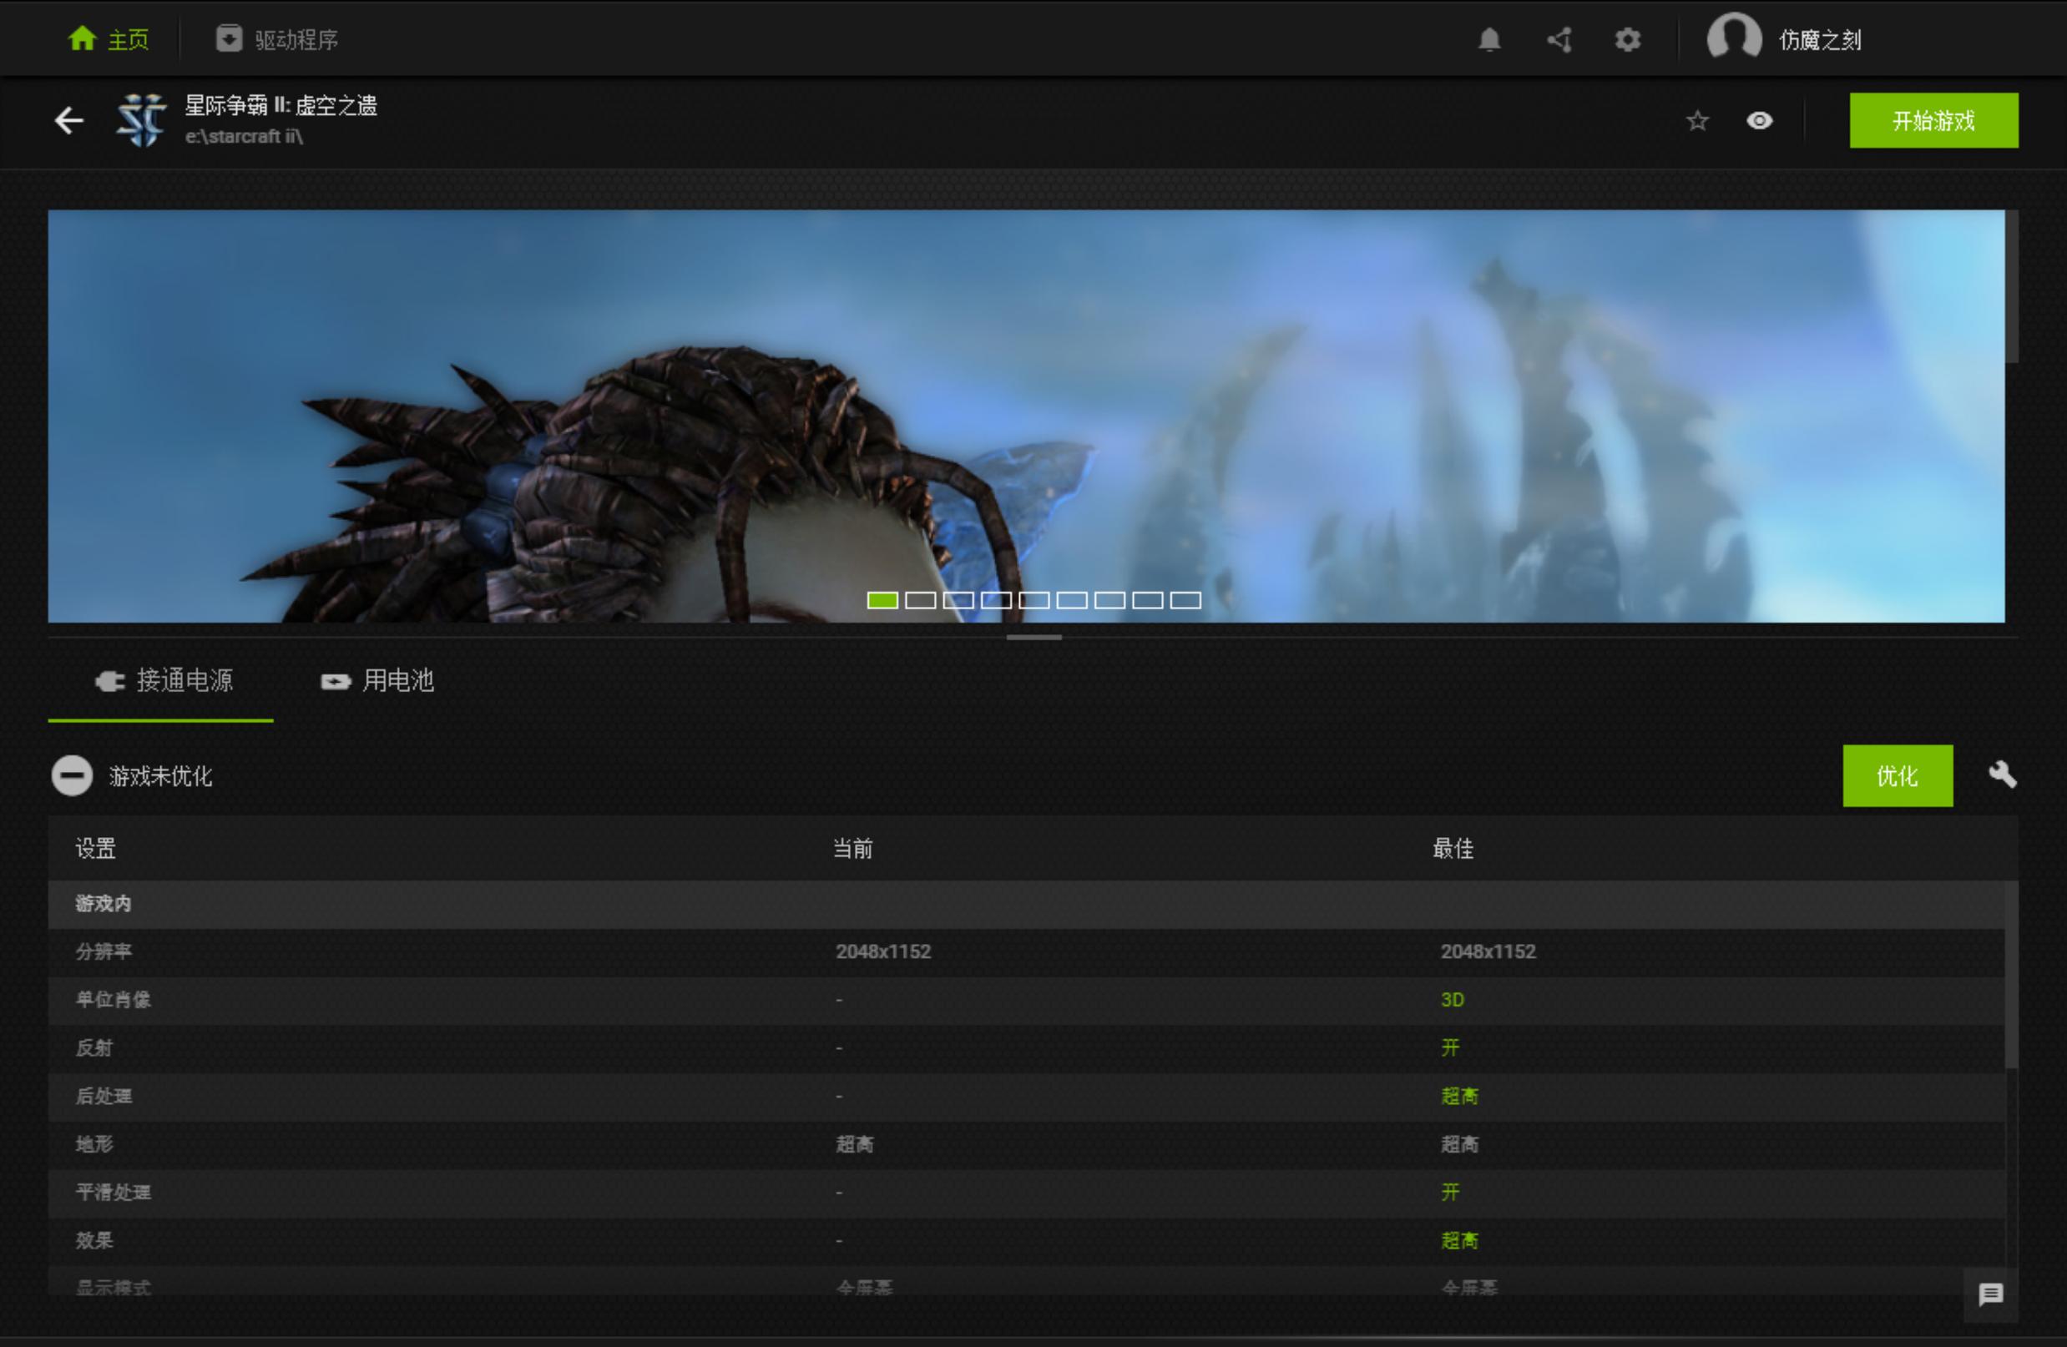
Task: Open custom settings wrench icon
Action: pyautogui.click(x=2002, y=774)
